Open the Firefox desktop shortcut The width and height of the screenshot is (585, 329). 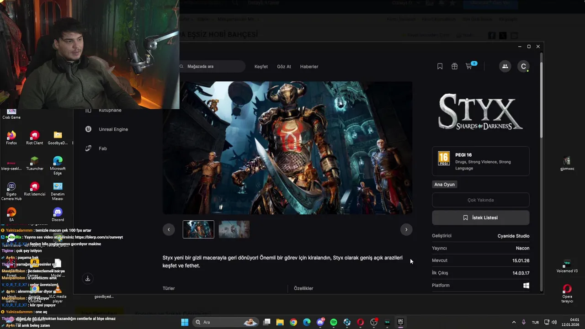[11, 138]
